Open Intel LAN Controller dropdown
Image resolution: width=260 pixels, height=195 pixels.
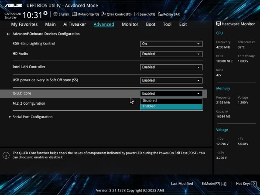coord(171,67)
